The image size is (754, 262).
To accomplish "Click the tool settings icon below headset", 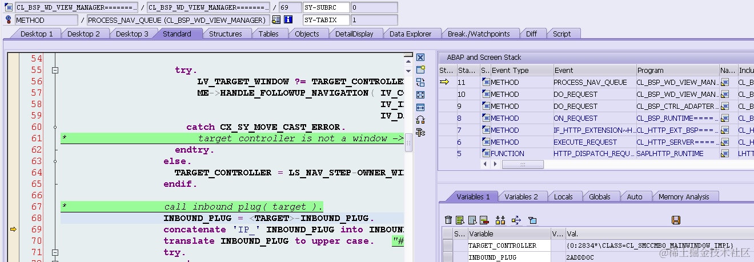I will (420, 132).
